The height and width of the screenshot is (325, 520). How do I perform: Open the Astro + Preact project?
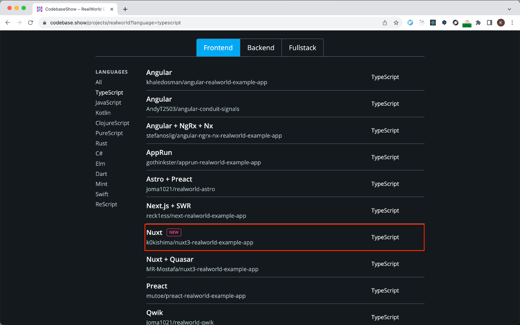[169, 179]
